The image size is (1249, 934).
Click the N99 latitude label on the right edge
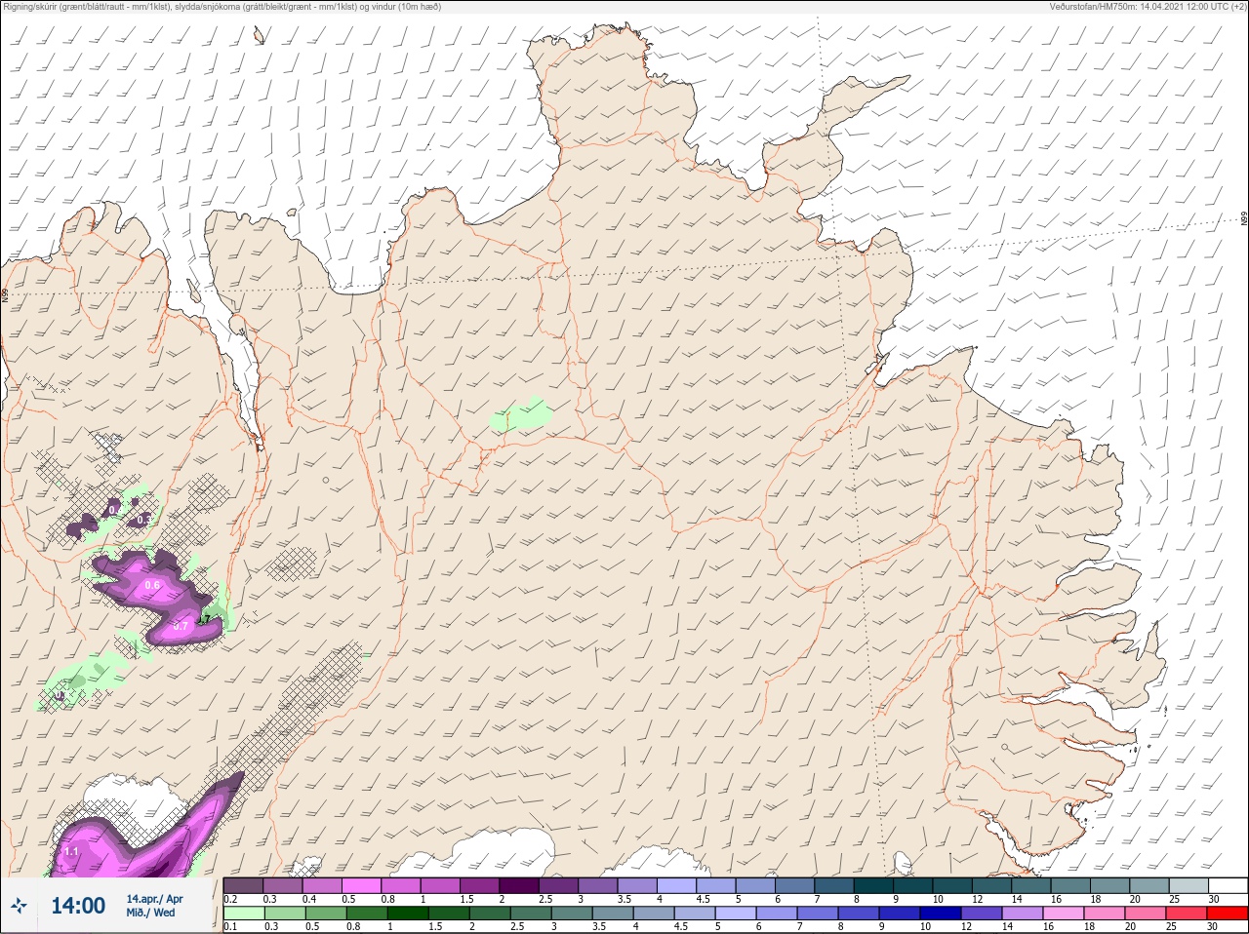pos(1244,218)
